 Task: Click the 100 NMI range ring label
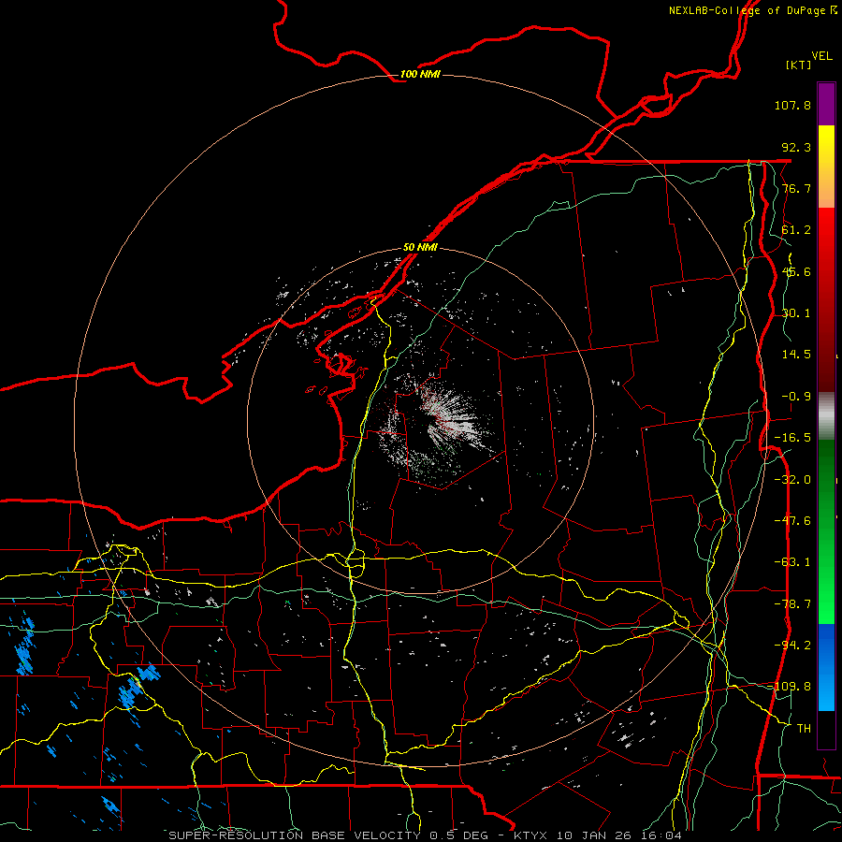click(420, 74)
